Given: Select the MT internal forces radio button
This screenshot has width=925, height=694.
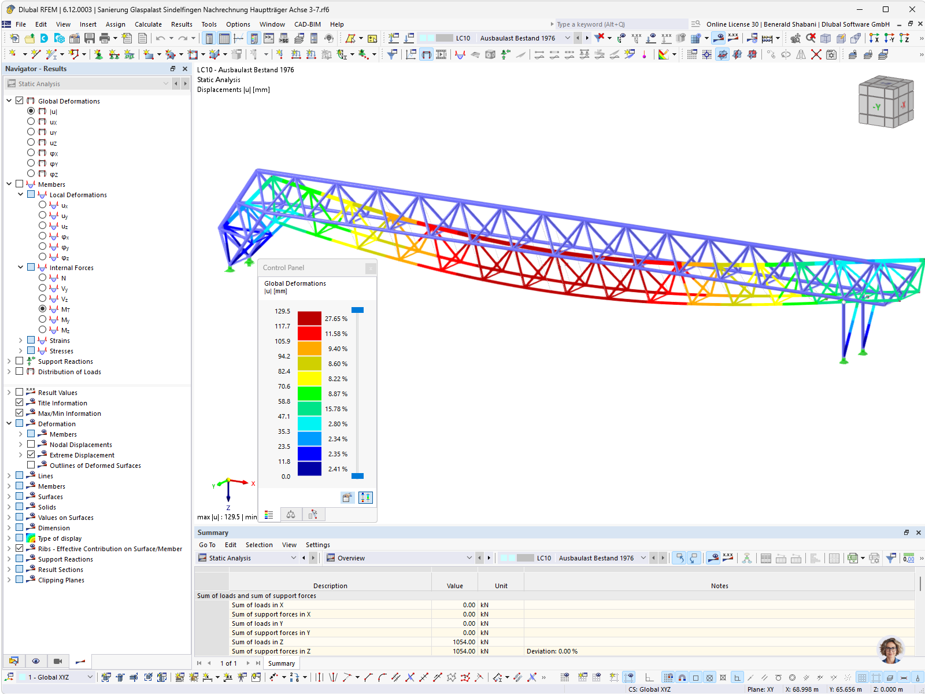Looking at the screenshot, I should pyautogui.click(x=42, y=309).
